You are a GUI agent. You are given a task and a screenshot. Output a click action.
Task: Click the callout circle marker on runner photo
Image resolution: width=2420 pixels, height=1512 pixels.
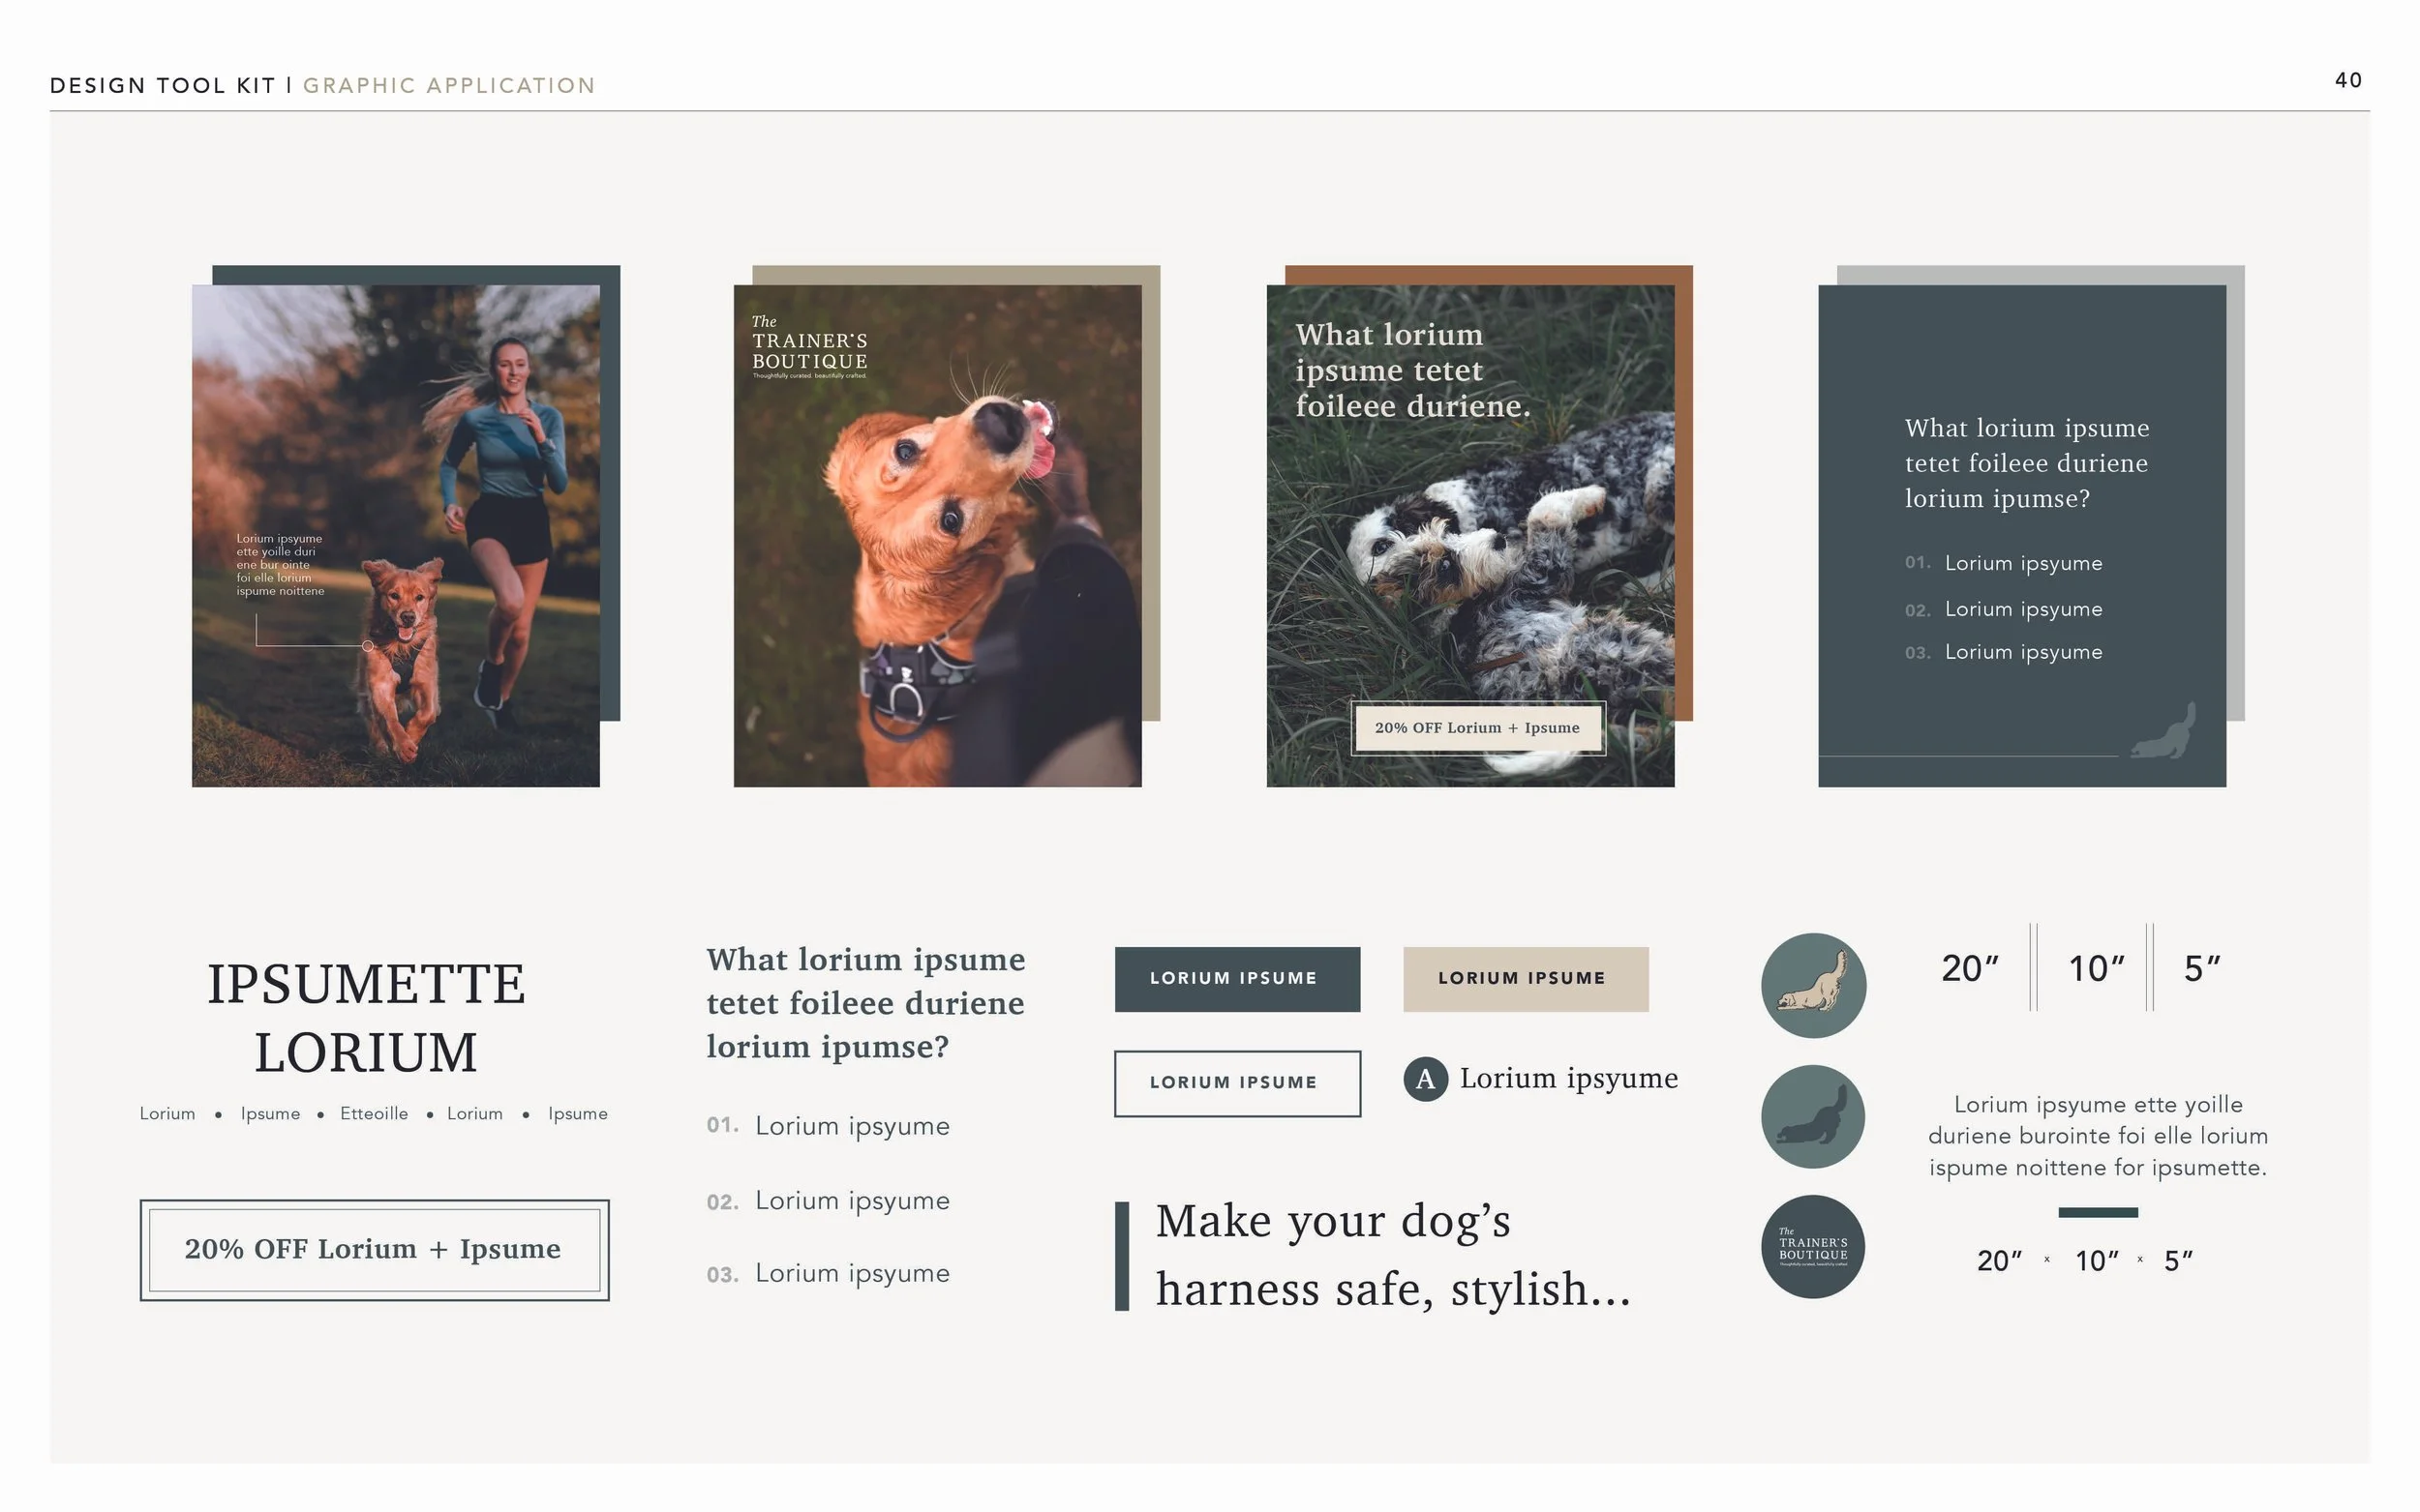tap(367, 646)
